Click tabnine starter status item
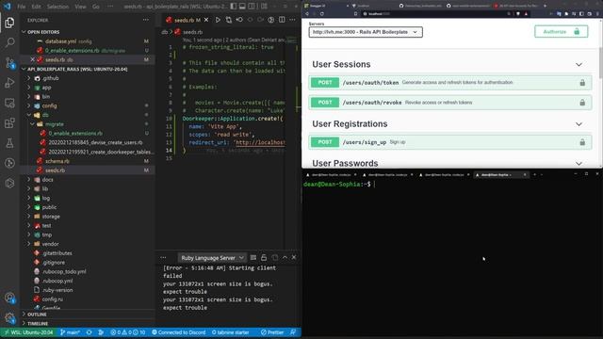The height and width of the screenshot is (339, 603). click(230, 332)
